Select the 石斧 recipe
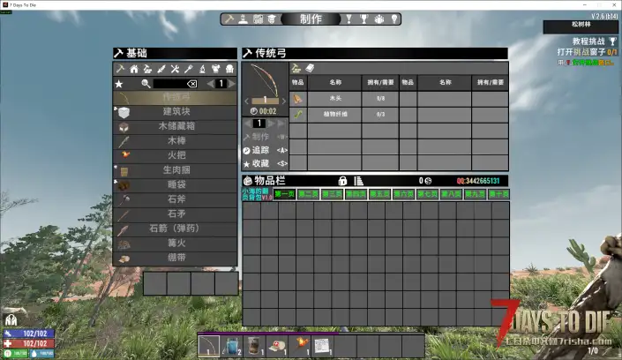The height and width of the screenshot is (360, 622). pyautogui.click(x=175, y=199)
